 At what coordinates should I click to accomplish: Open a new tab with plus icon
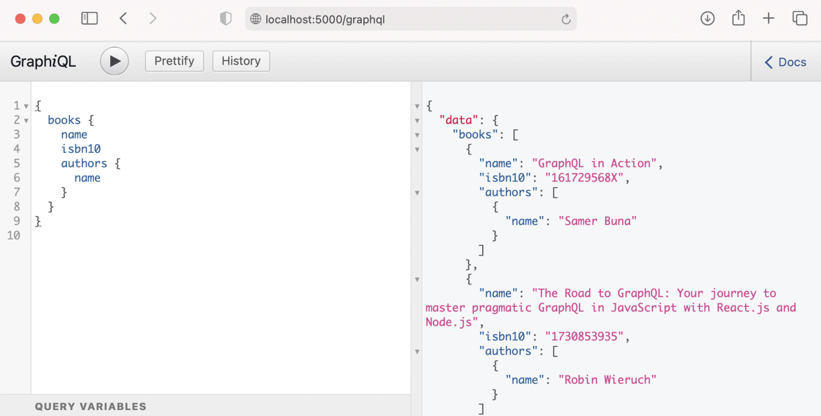point(768,19)
